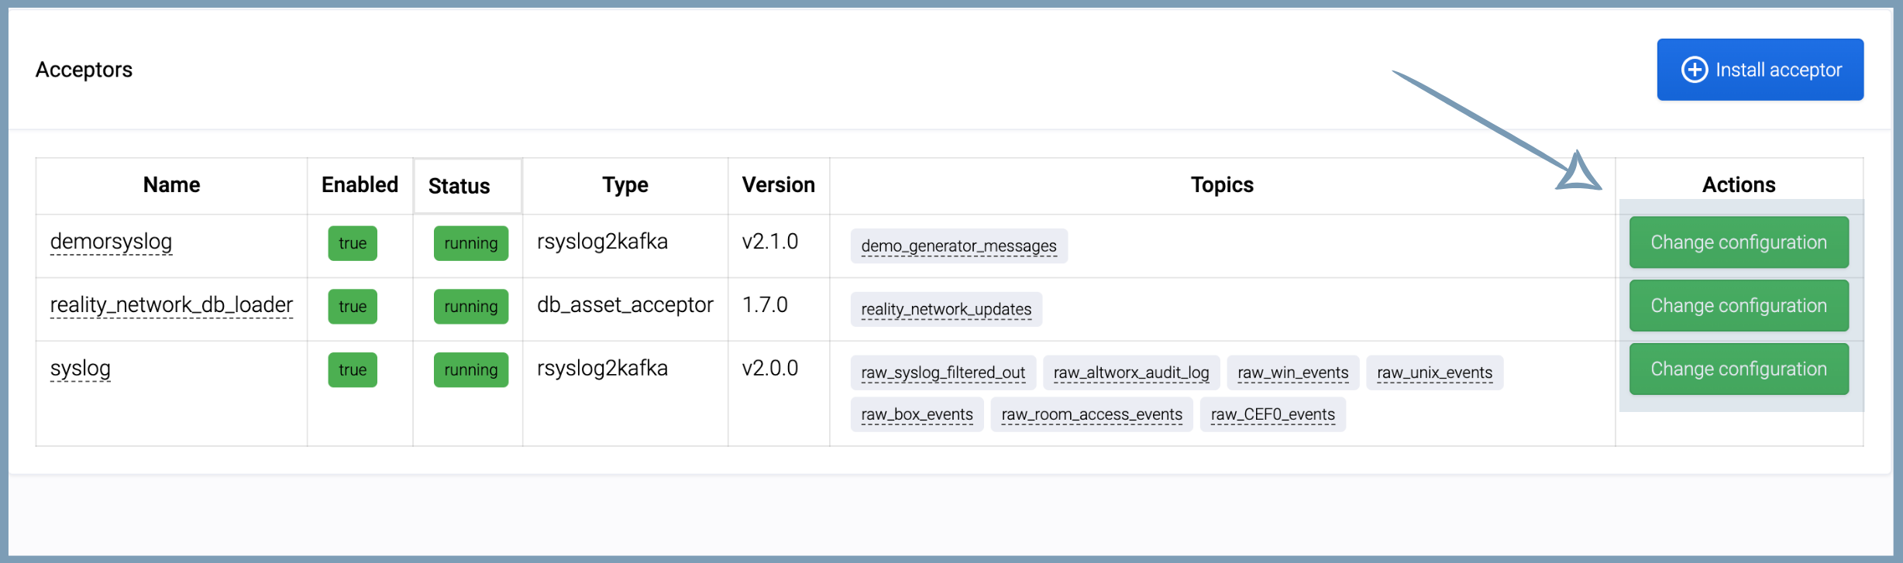The height and width of the screenshot is (563, 1903).
Task: Change configuration for demorsyslog acceptor
Action: [1738, 242]
